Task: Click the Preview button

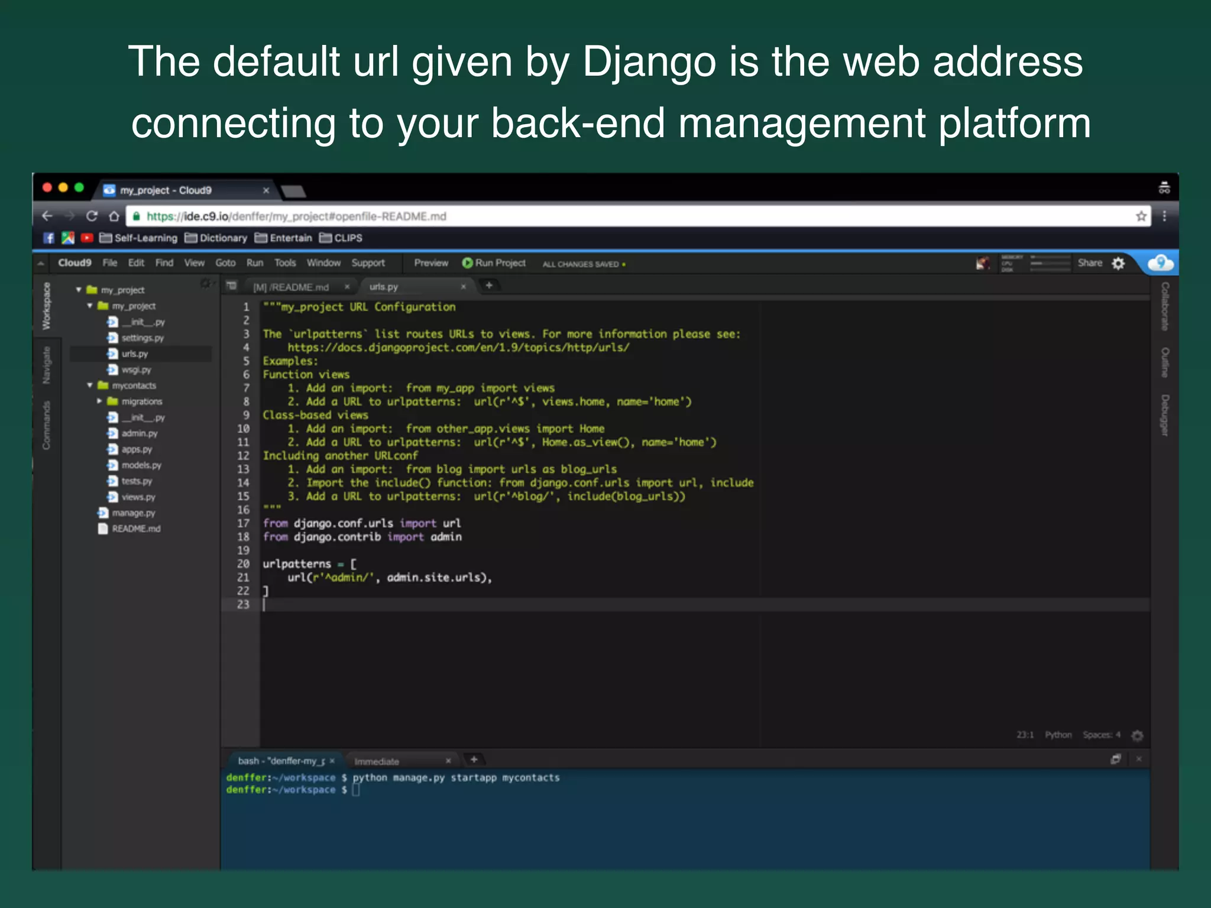Action: (x=430, y=263)
